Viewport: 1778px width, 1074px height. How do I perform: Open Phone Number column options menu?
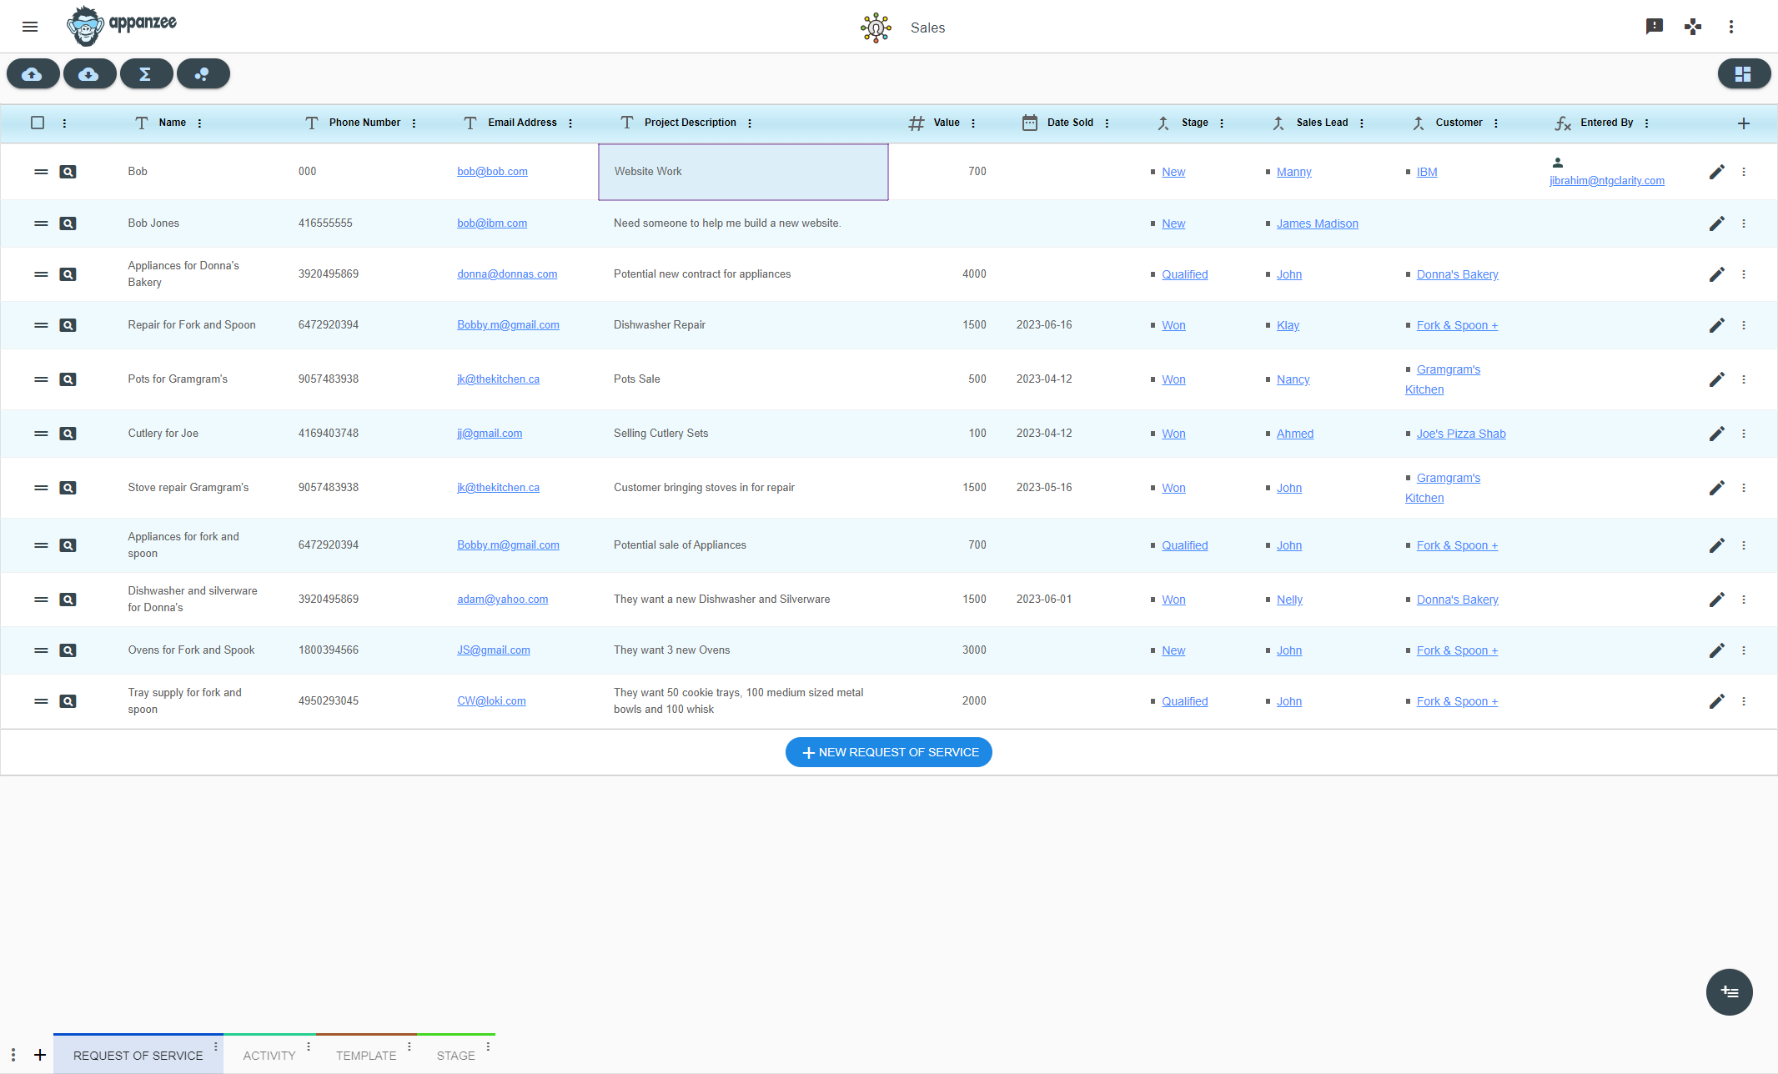point(414,123)
